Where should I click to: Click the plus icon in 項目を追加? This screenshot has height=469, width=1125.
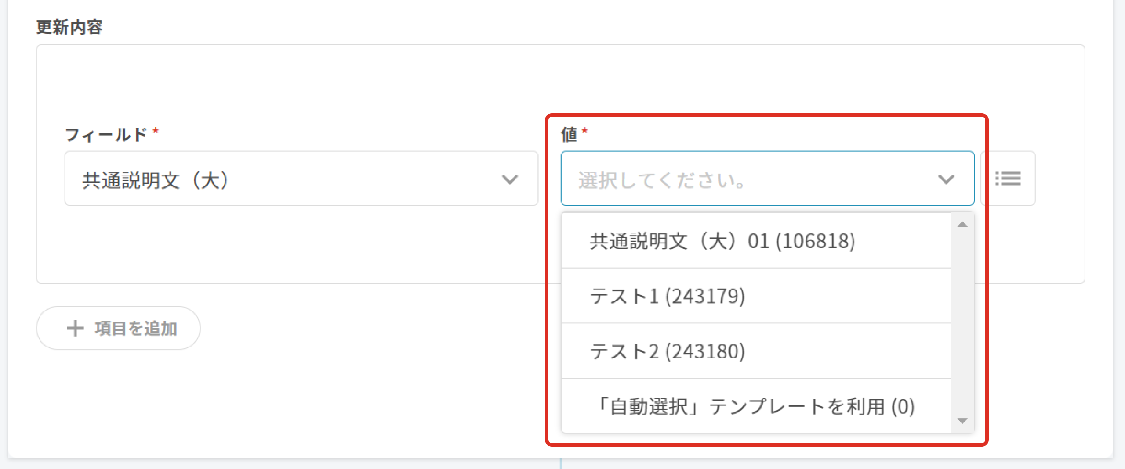pos(75,328)
